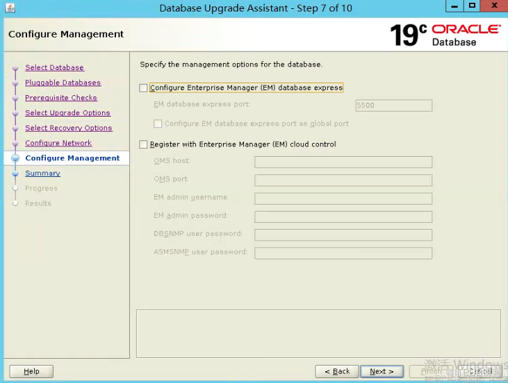
Task: Jump to Prerequisite Checks step
Action: point(61,98)
